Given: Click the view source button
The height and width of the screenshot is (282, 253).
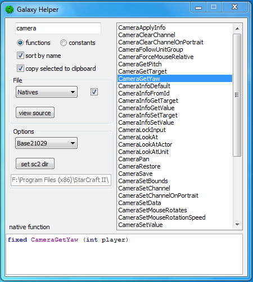Looking at the screenshot, I should pos(35,112).
